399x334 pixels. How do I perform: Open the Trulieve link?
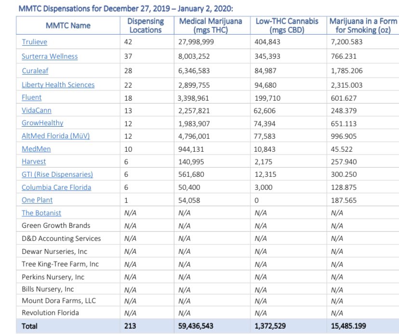click(34, 42)
